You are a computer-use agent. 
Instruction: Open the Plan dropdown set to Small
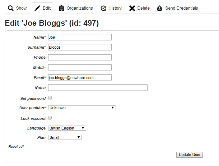tap(65, 137)
